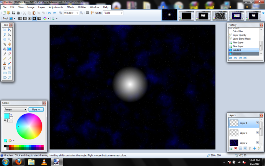Select the Paint Bucket tool
The height and width of the screenshot is (166, 265).
[x=5, y=49]
